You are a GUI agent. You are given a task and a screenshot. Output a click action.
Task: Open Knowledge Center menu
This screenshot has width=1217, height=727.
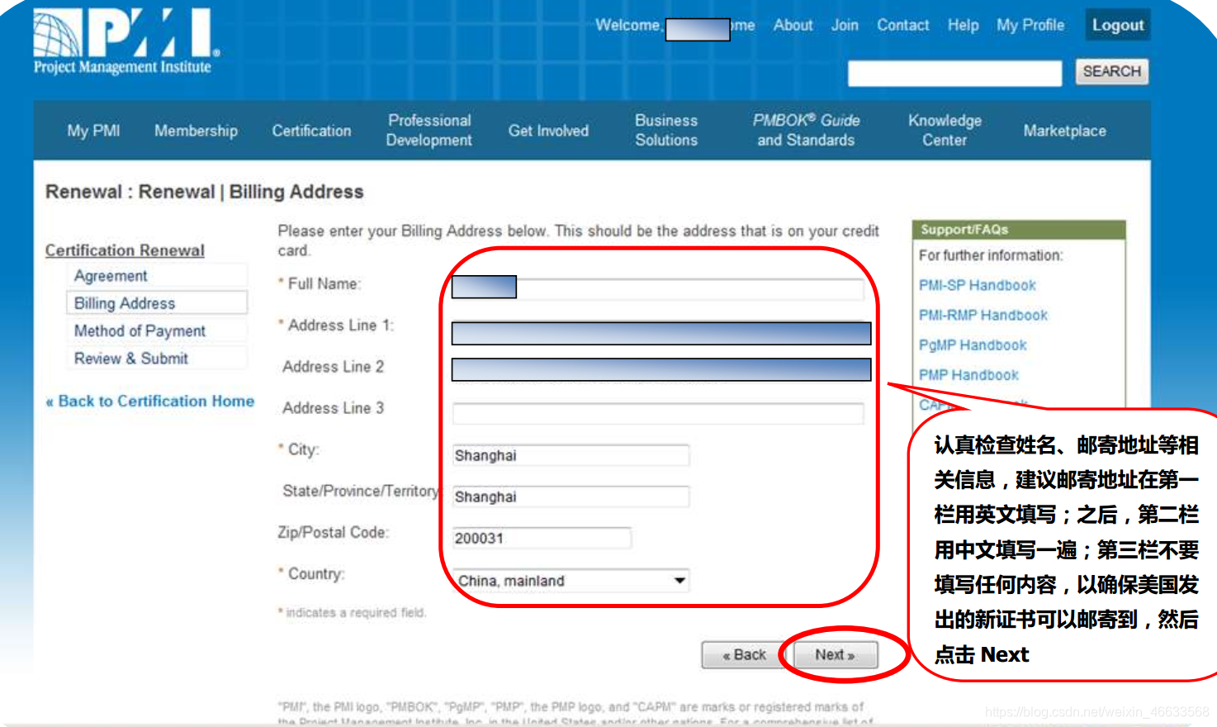[x=945, y=131]
